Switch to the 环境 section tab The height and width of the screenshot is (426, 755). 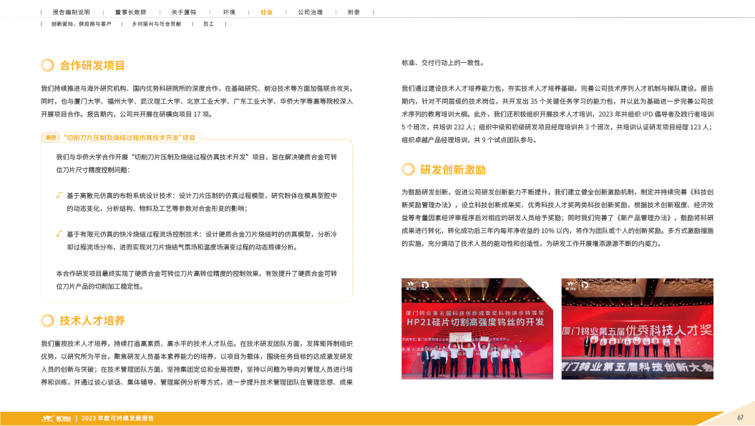click(229, 12)
